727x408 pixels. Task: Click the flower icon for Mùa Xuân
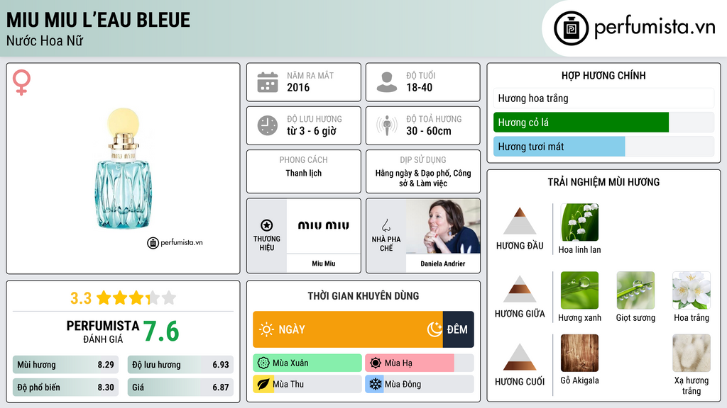tap(263, 363)
